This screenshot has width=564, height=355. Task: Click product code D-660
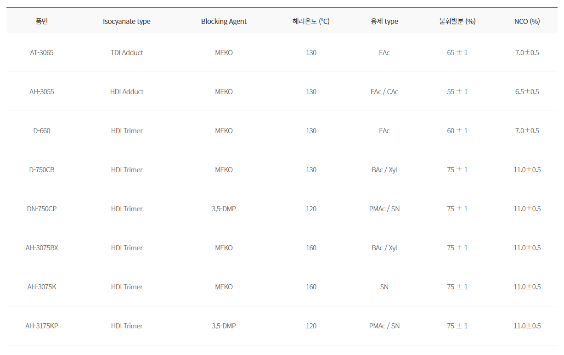coord(42,130)
